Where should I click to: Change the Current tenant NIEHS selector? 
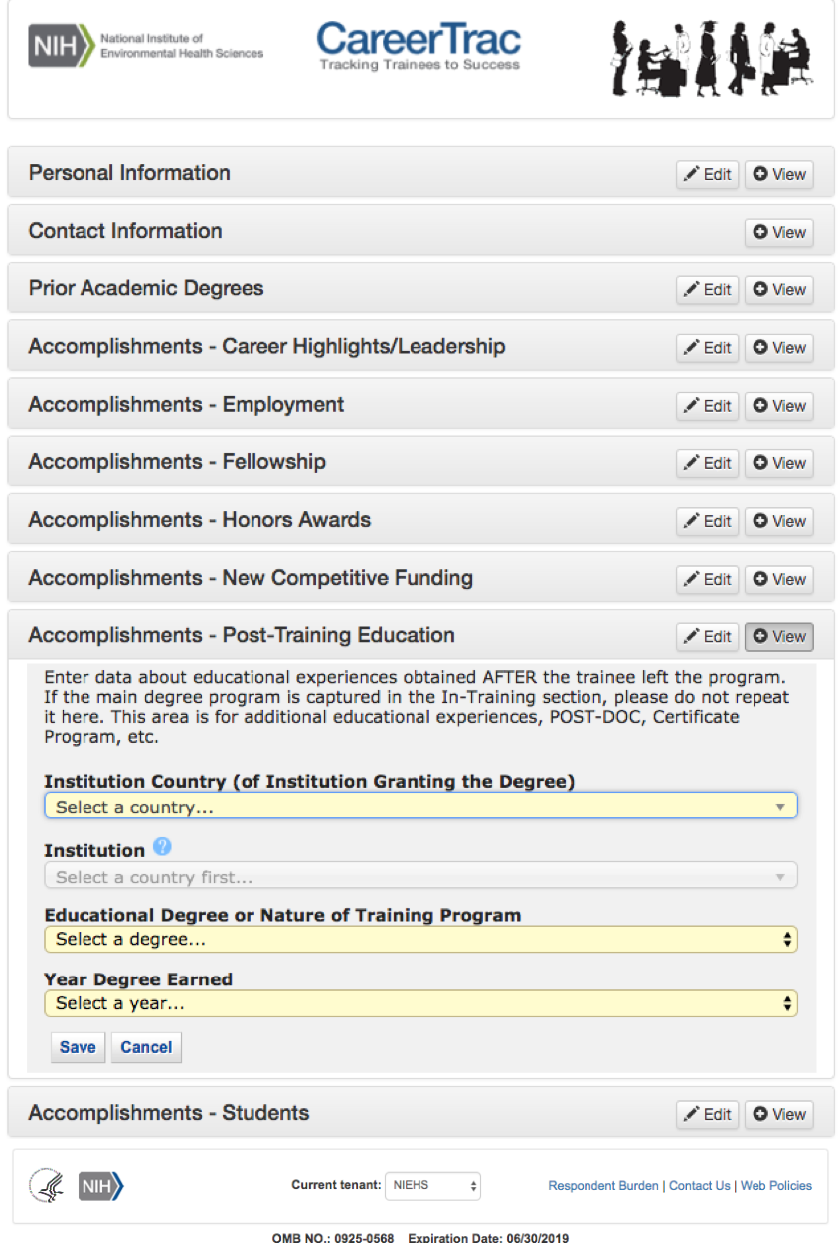point(434,1185)
